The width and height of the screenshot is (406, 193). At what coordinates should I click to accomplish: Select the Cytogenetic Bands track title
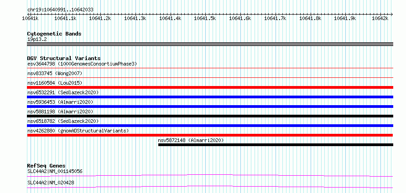coord(54,34)
